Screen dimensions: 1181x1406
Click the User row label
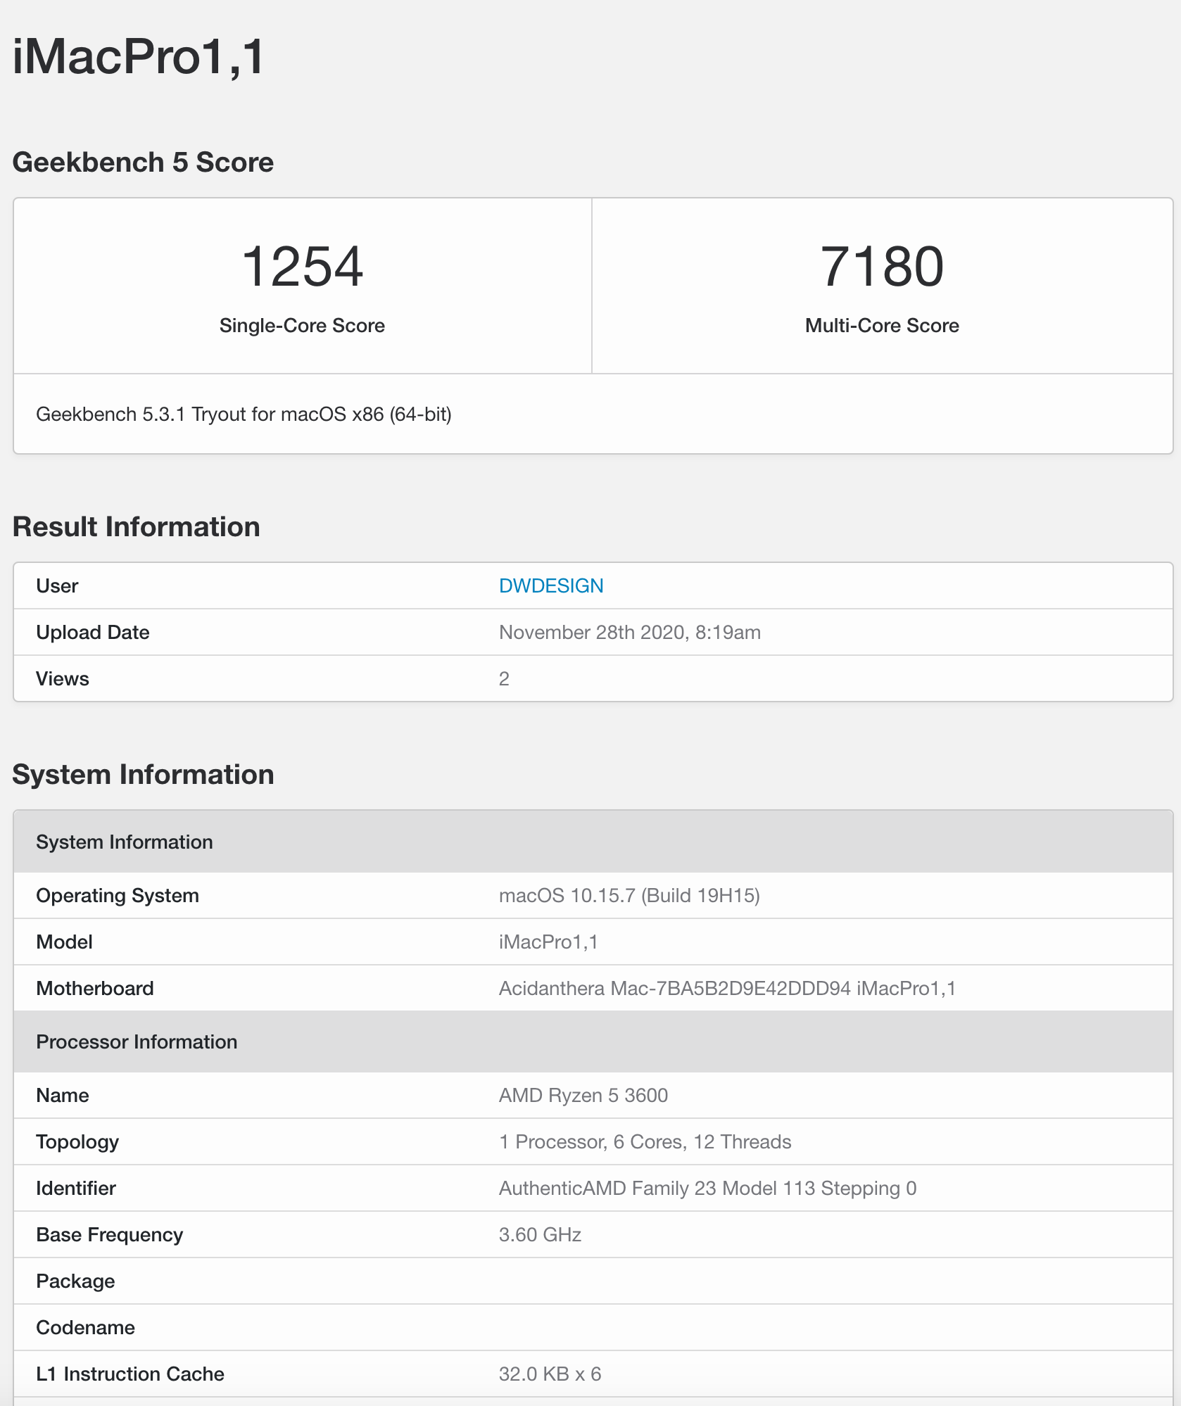(57, 585)
